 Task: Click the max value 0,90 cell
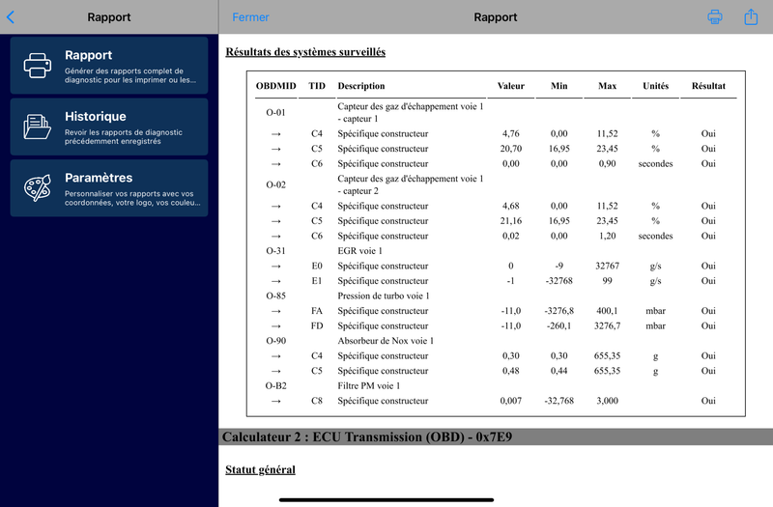pos(608,163)
